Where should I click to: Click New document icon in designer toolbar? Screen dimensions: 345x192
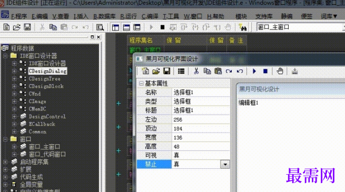click(145, 71)
